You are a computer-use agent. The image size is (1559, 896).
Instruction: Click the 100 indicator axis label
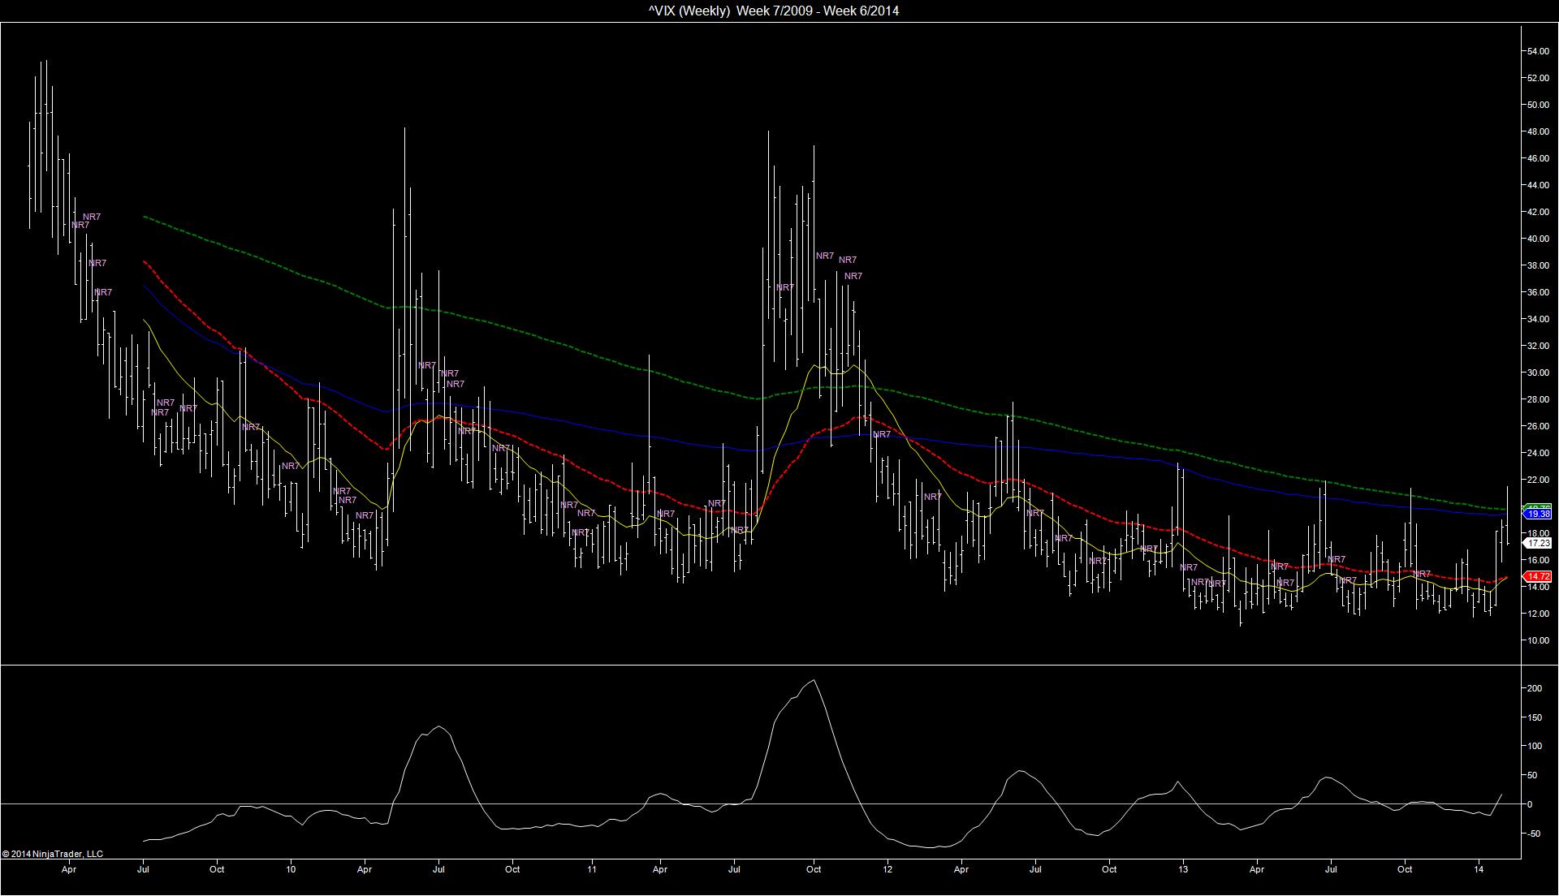[x=1535, y=746]
